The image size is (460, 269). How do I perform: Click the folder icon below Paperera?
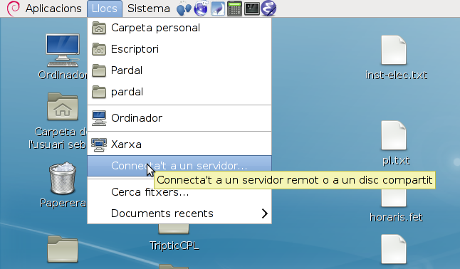point(63,250)
